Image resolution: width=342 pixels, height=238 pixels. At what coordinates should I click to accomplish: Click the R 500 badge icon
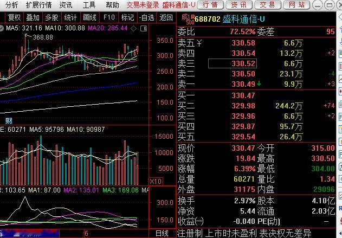(191, 20)
